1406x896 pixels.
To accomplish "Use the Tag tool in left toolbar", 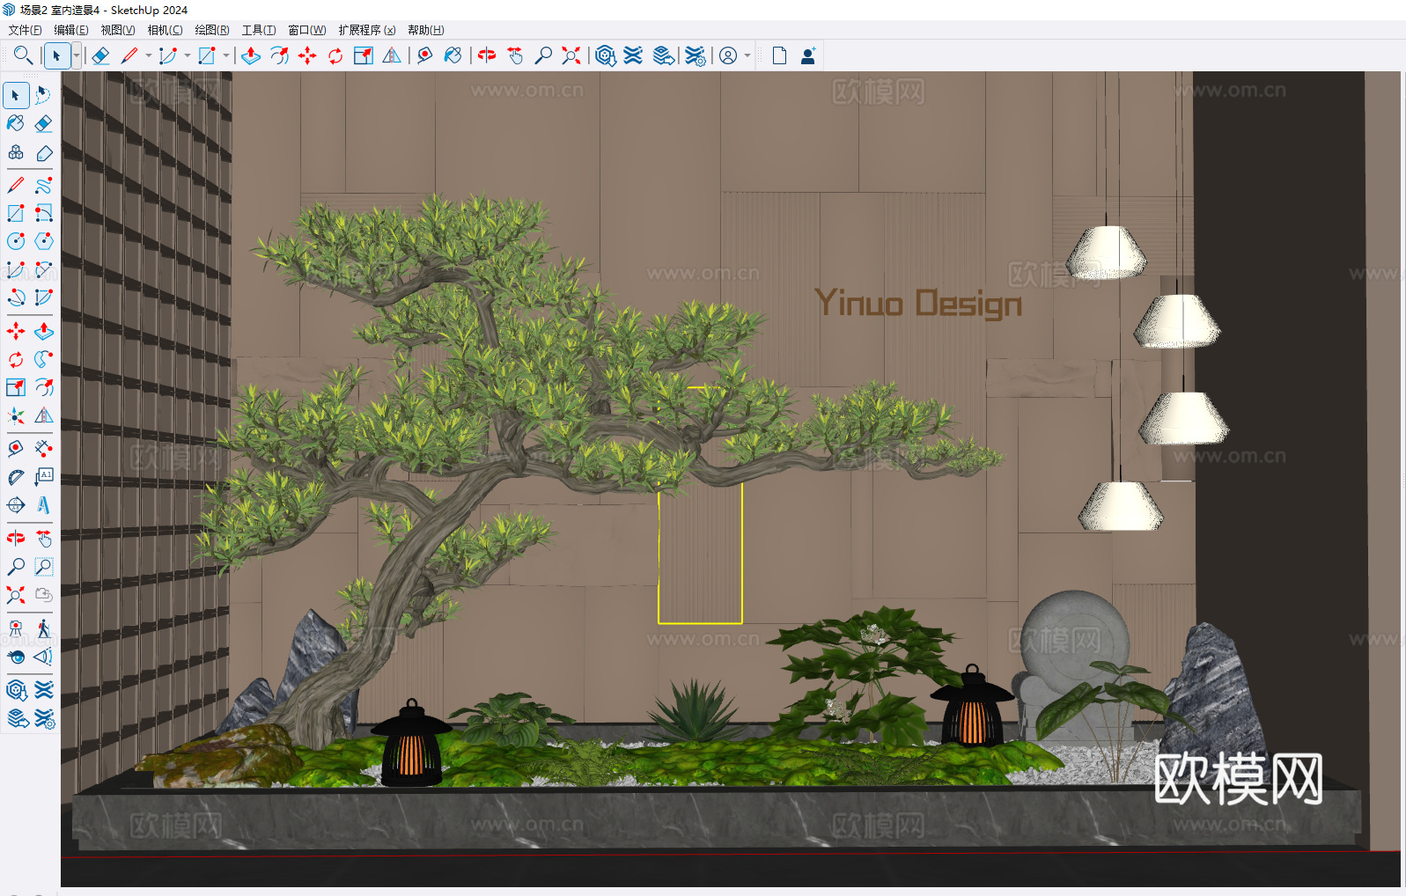I will pyautogui.click(x=43, y=152).
